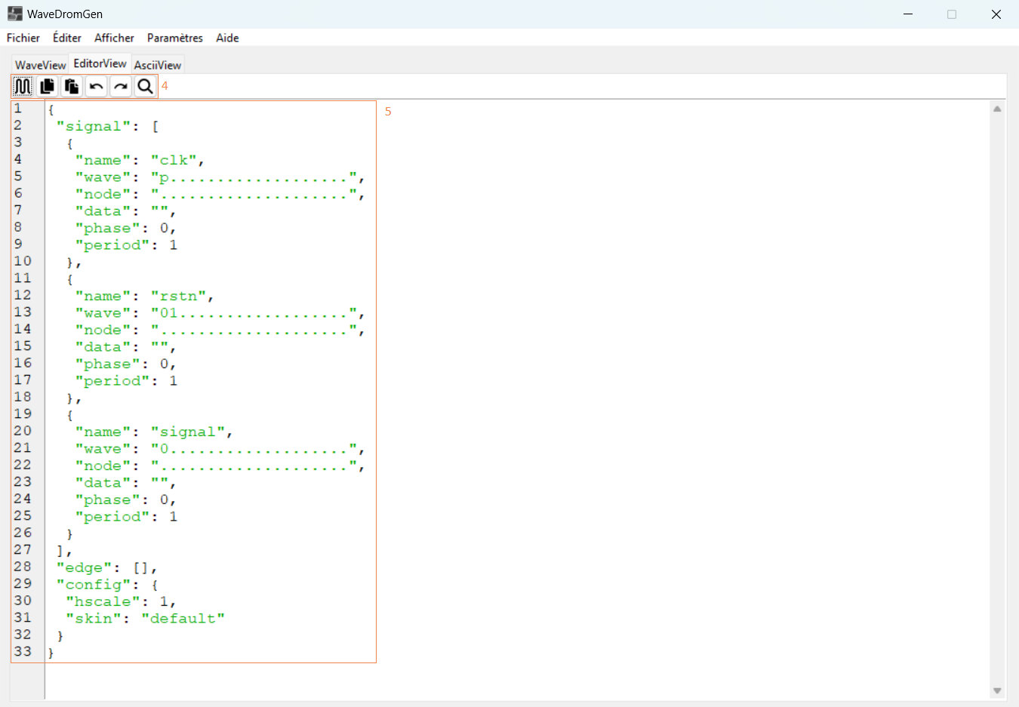Open the Aide menu
Screen dimensions: 1019x707
(x=227, y=38)
